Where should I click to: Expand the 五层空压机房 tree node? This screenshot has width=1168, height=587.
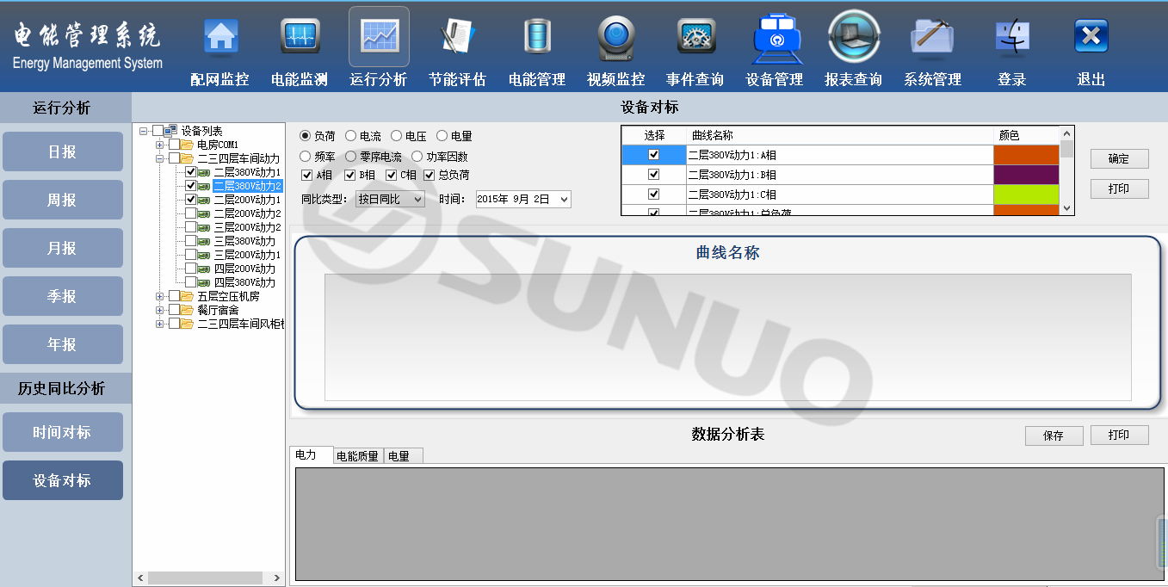[x=159, y=296]
